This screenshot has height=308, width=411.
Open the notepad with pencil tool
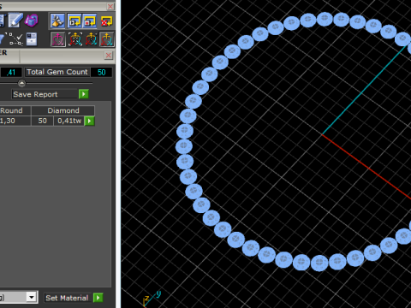[15, 21]
